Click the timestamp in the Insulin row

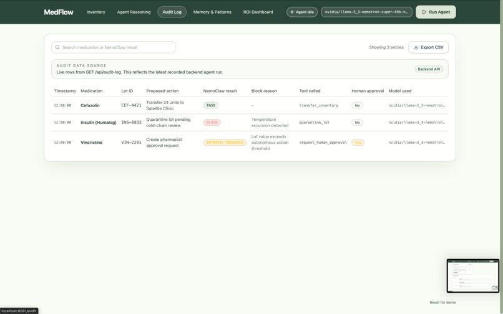click(62, 122)
